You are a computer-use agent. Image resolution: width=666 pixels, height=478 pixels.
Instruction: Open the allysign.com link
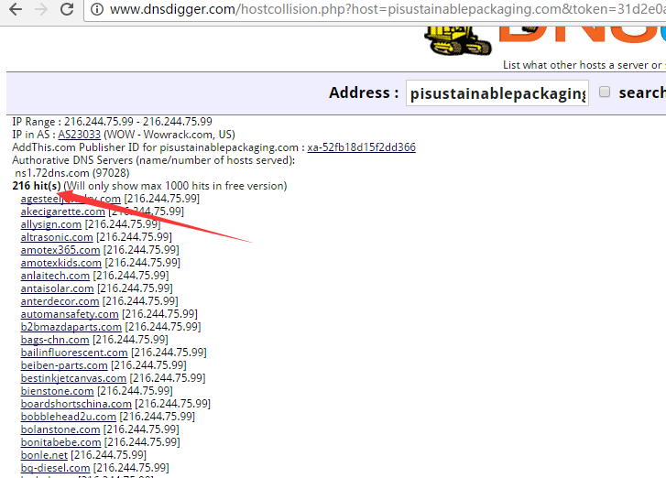(51, 224)
